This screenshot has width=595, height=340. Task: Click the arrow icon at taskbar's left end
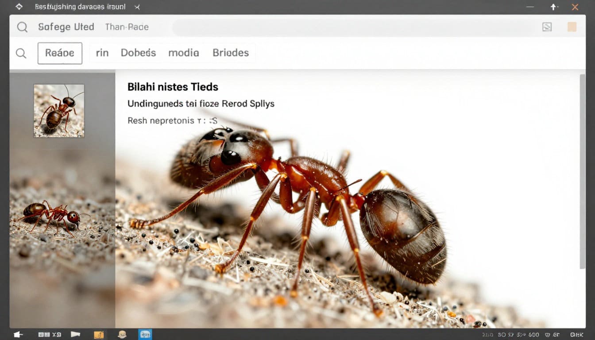pos(18,335)
